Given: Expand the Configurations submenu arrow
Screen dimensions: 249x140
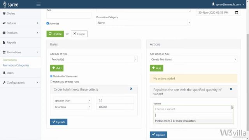Looking at the screenshot, I should click(37, 82).
